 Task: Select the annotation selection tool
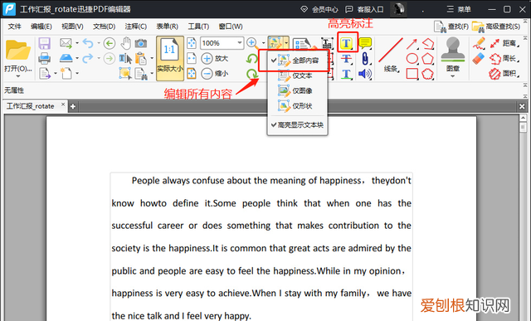[125, 73]
